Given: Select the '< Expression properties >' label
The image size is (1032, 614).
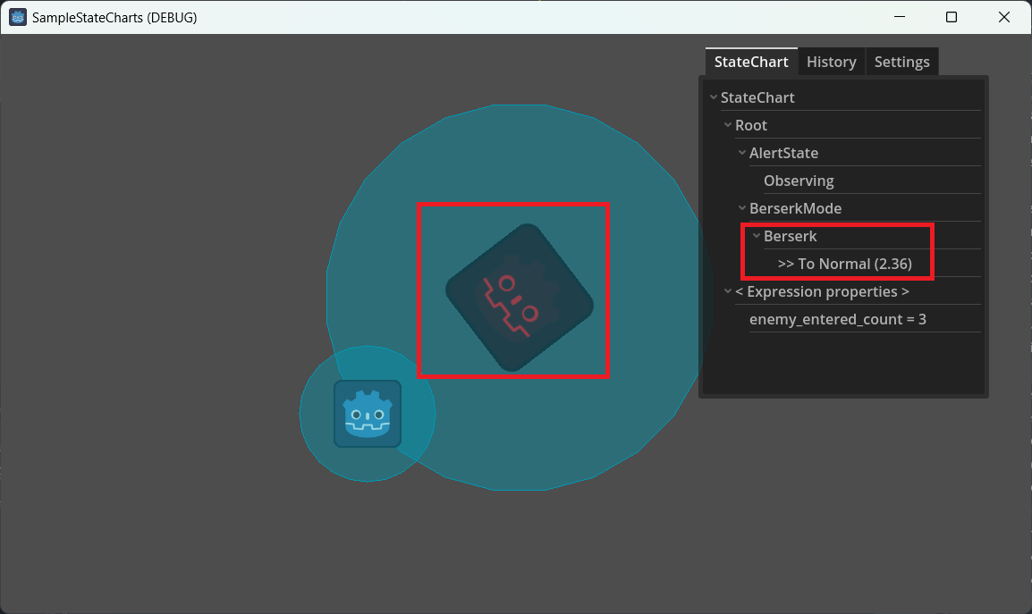Looking at the screenshot, I should [x=822, y=290].
